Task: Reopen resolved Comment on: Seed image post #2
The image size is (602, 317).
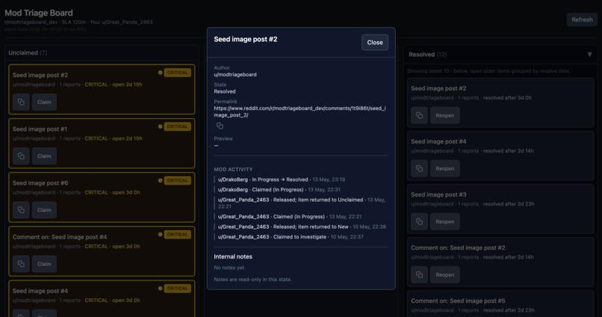Action: coord(445,274)
